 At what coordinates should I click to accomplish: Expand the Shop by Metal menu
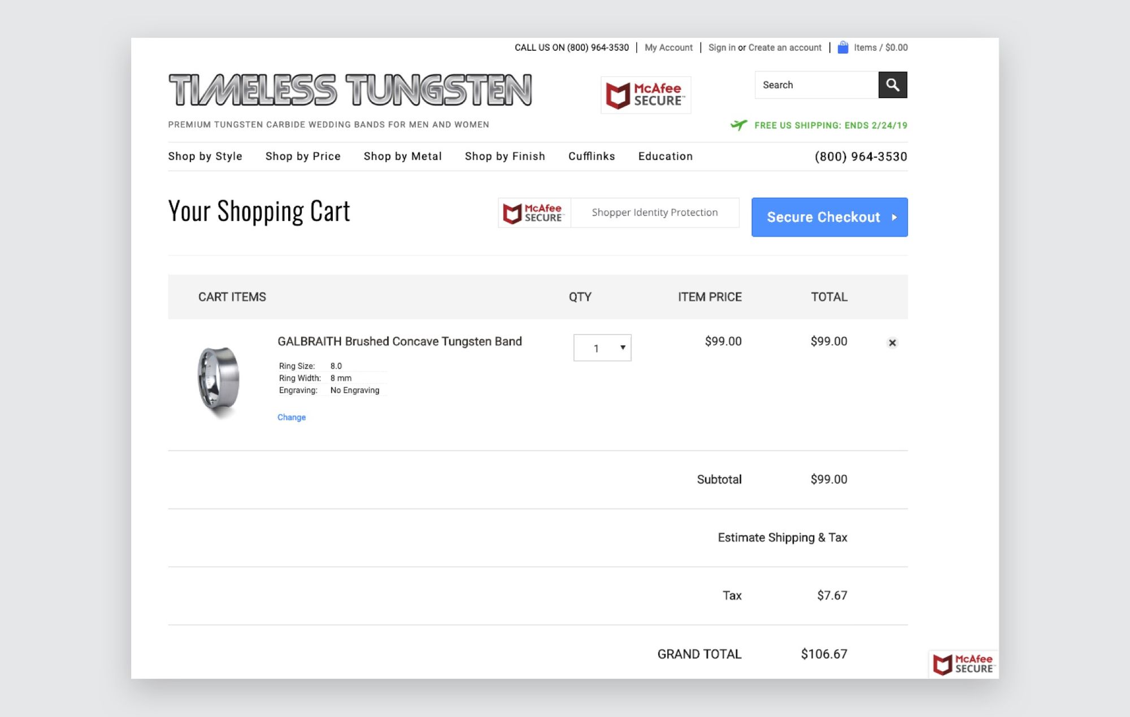click(402, 157)
